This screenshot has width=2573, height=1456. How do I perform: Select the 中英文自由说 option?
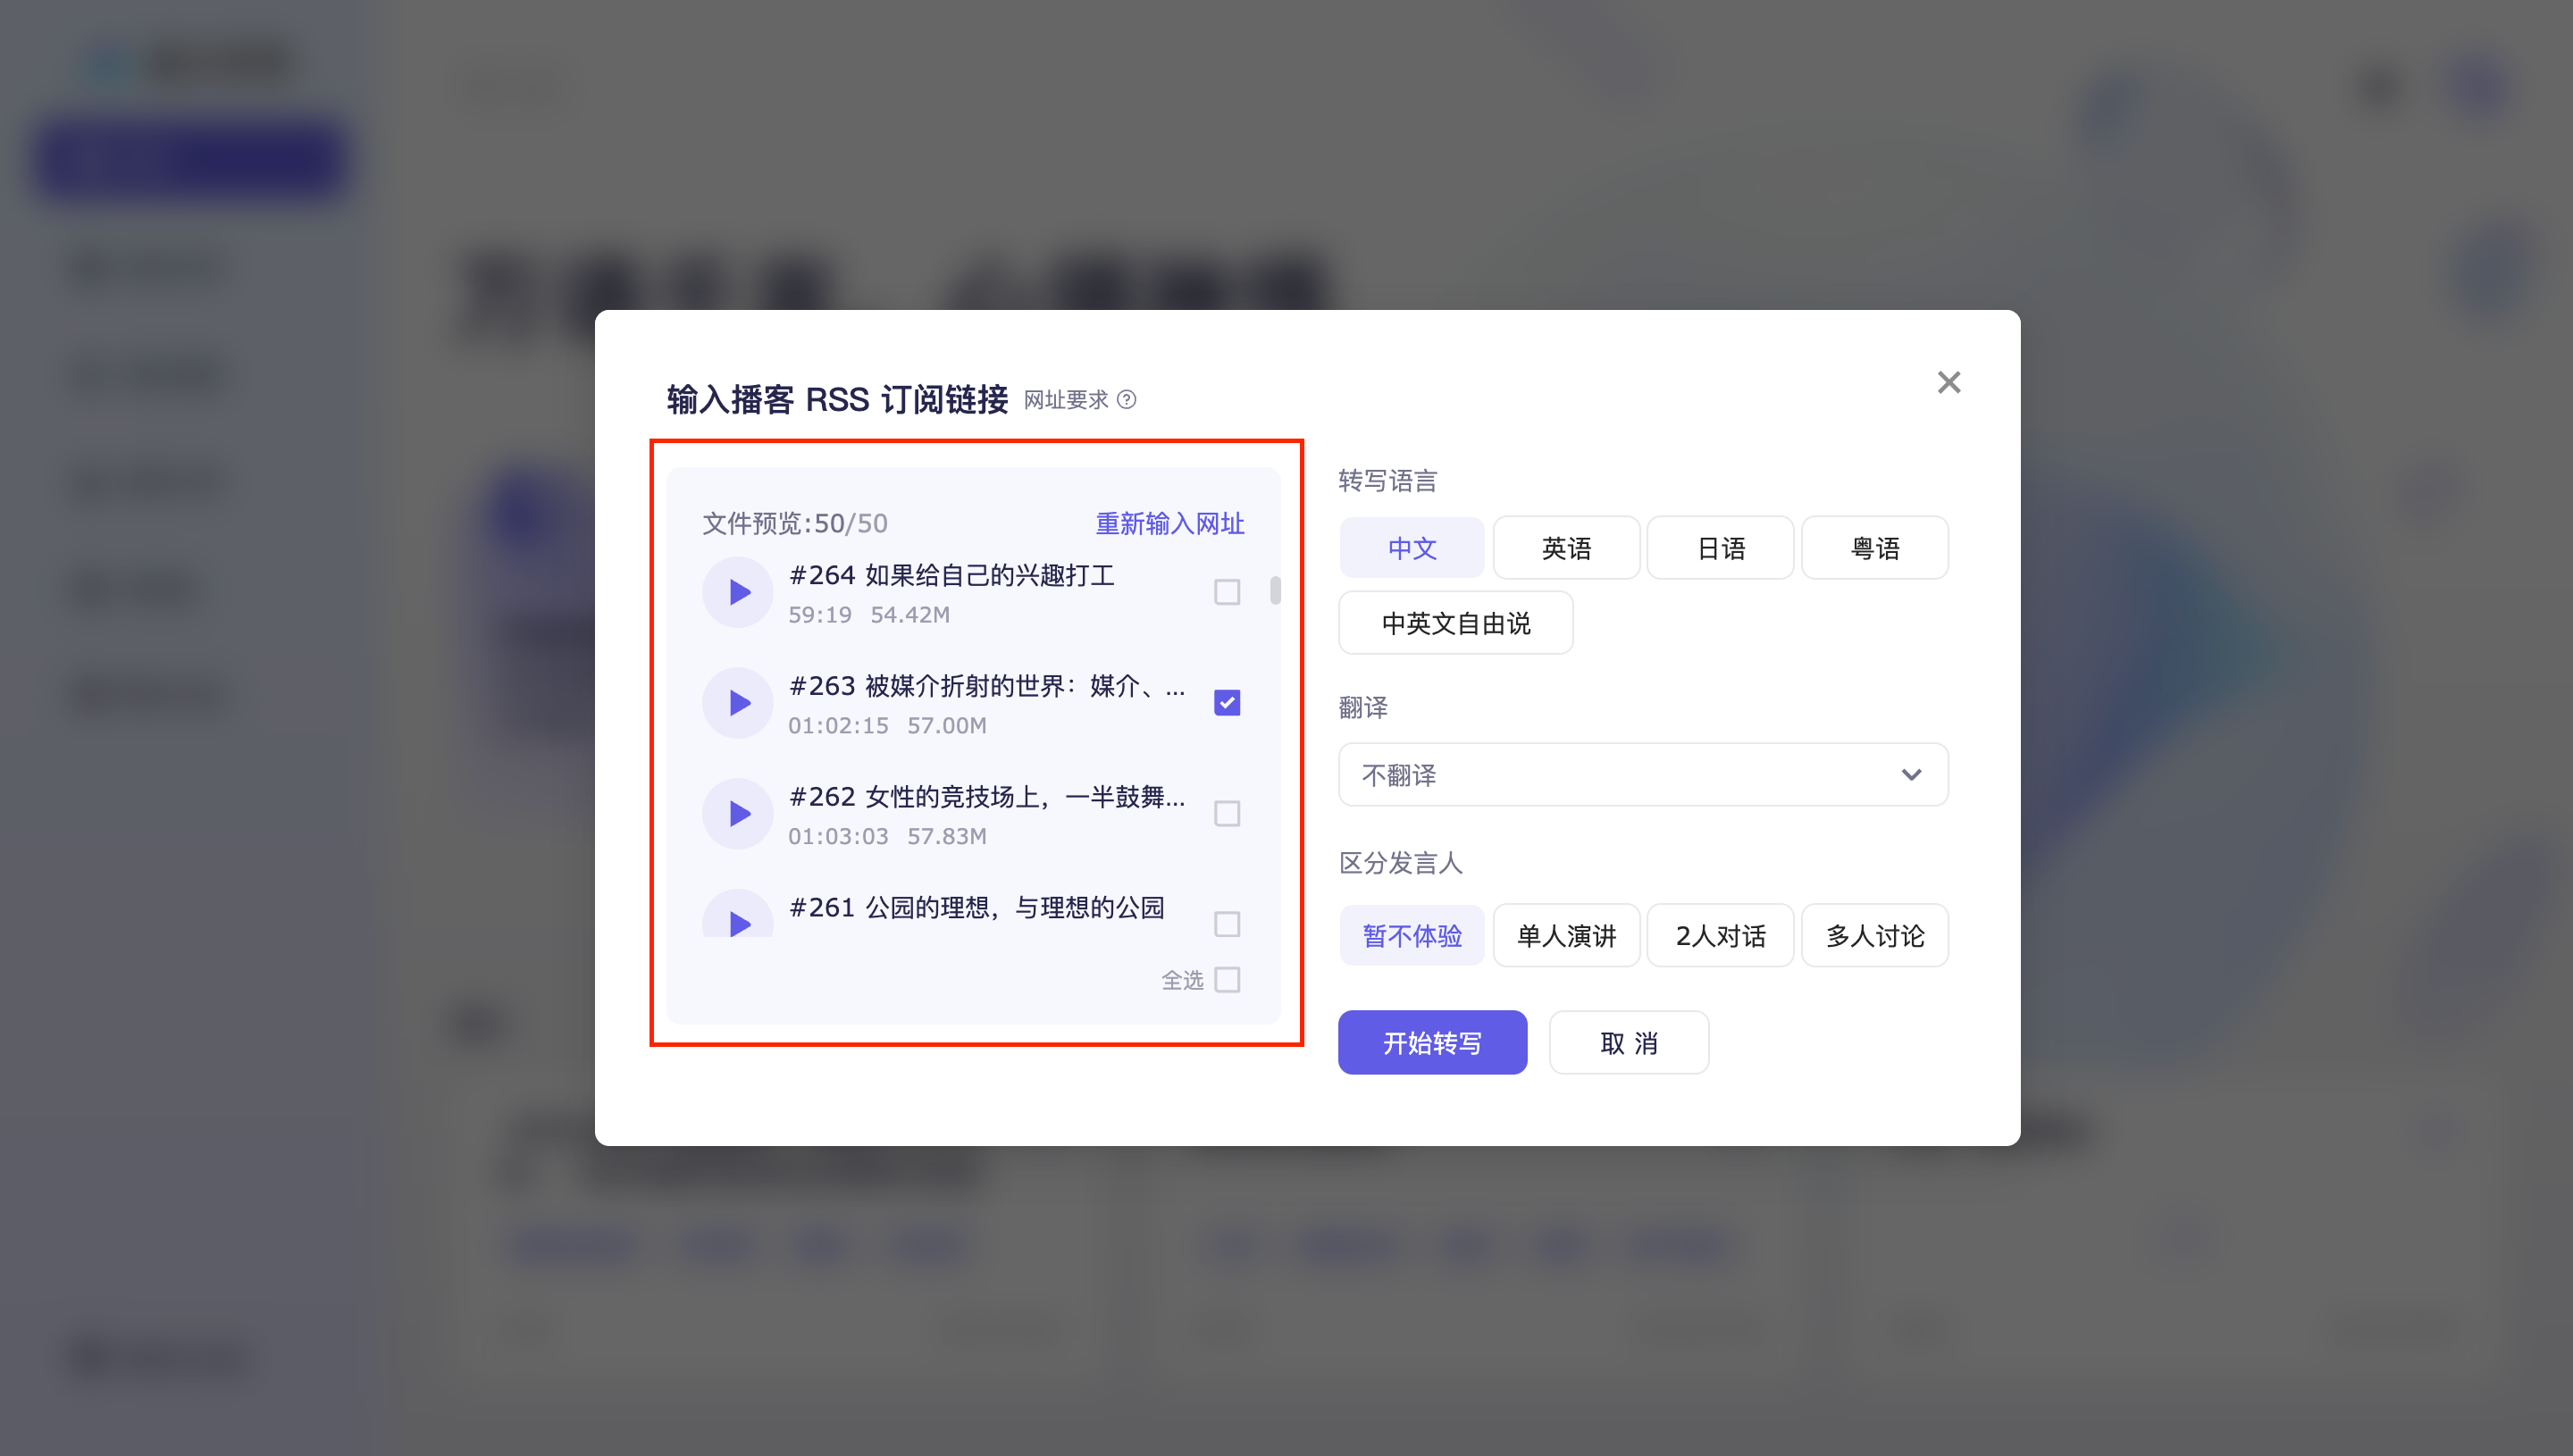pyautogui.click(x=1455, y=622)
